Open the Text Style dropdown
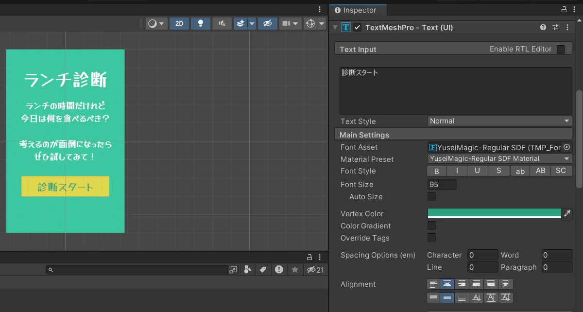This screenshot has height=312, width=583. pyautogui.click(x=500, y=121)
